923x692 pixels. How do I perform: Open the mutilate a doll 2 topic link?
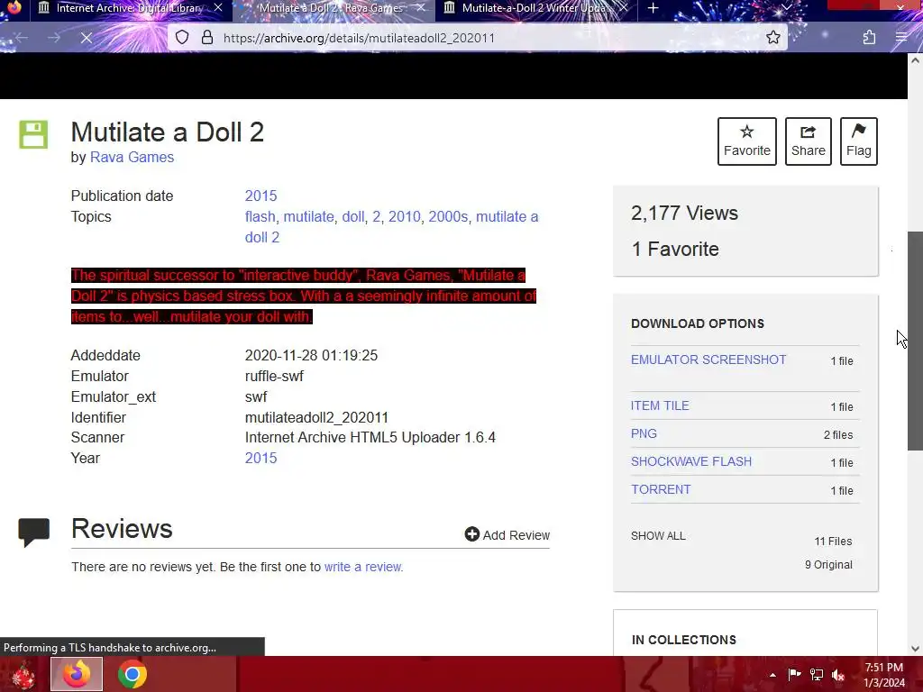[x=391, y=227]
